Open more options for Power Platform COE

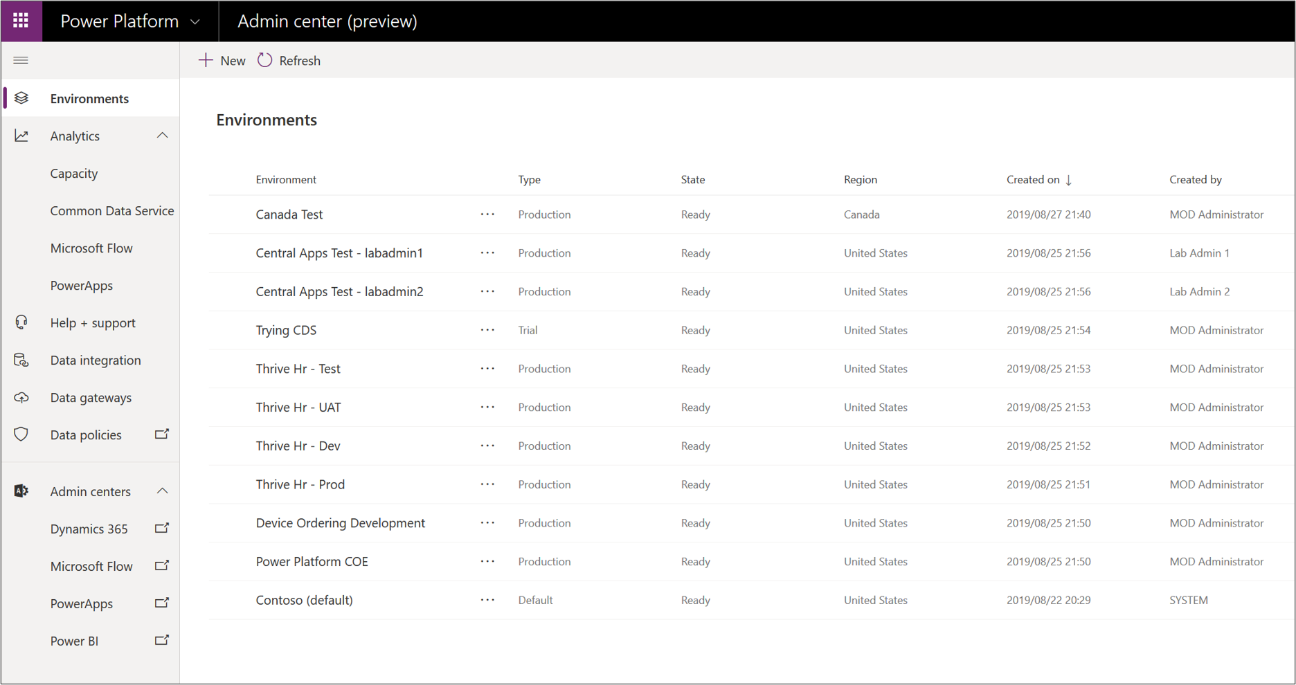[x=487, y=562]
